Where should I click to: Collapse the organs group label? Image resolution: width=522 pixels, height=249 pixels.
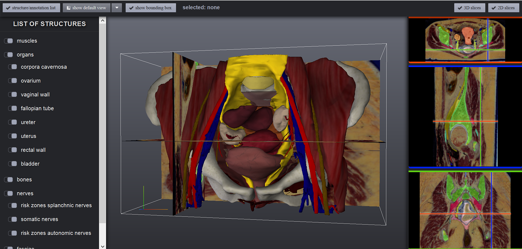click(x=25, y=55)
